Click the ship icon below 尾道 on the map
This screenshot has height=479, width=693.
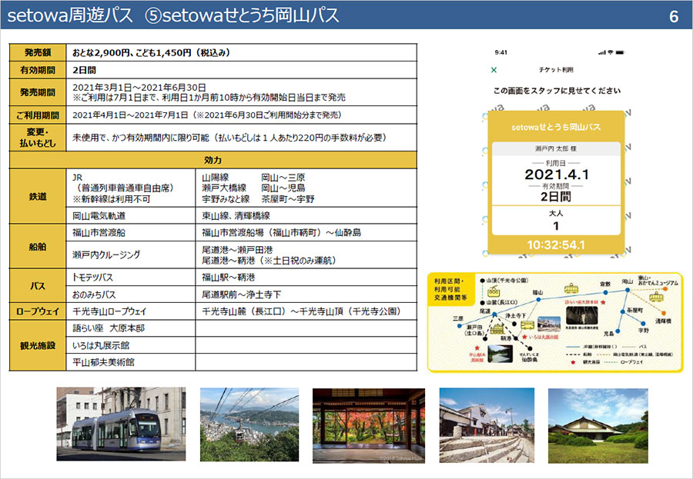coord(497,329)
